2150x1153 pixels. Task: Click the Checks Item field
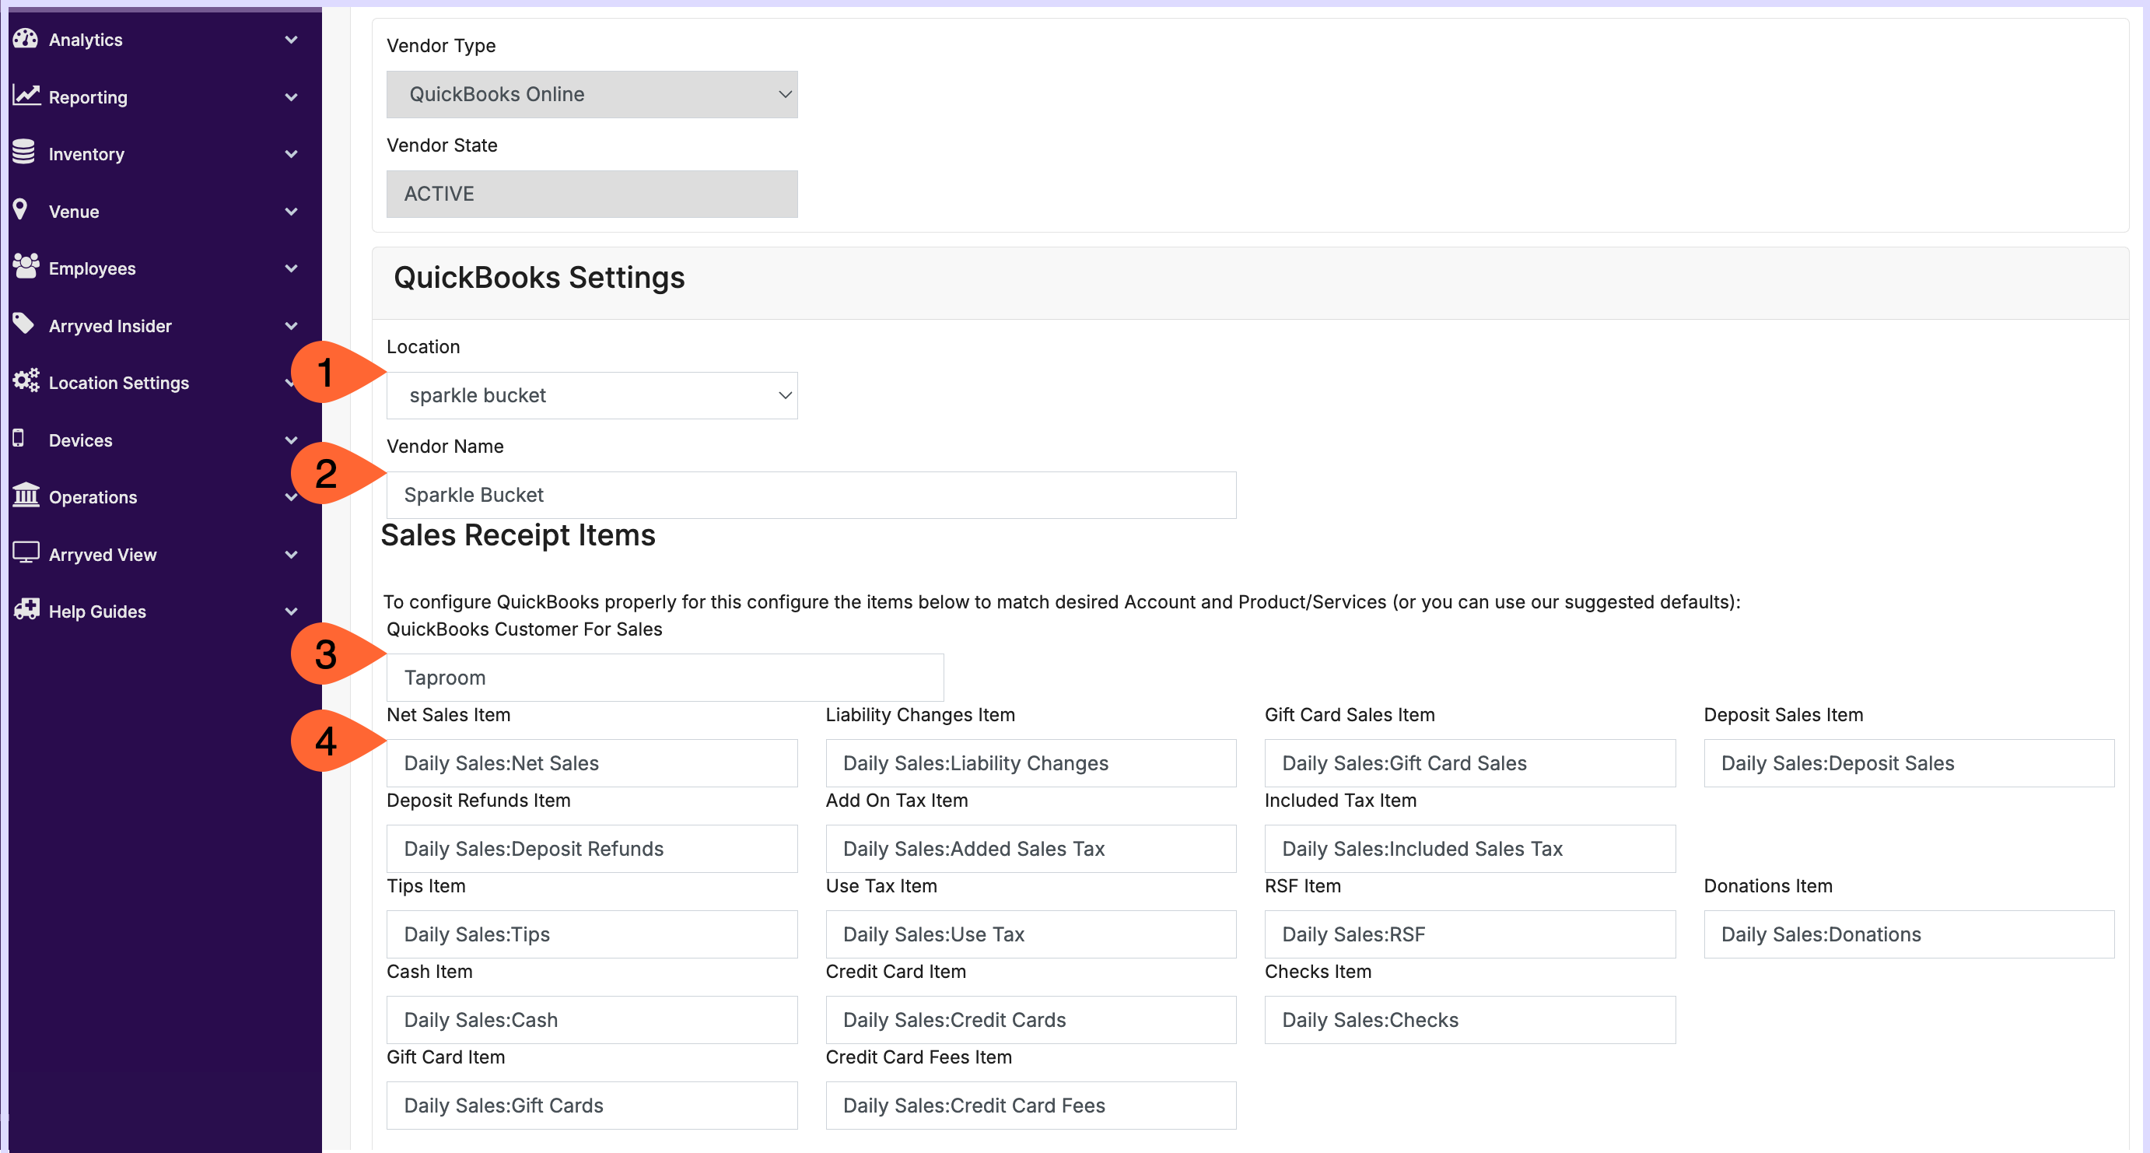(1470, 1019)
